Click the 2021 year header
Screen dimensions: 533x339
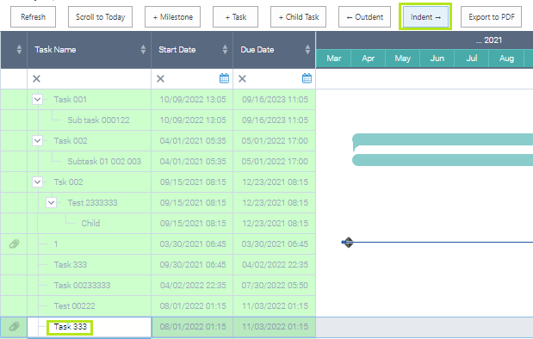click(x=489, y=40)
